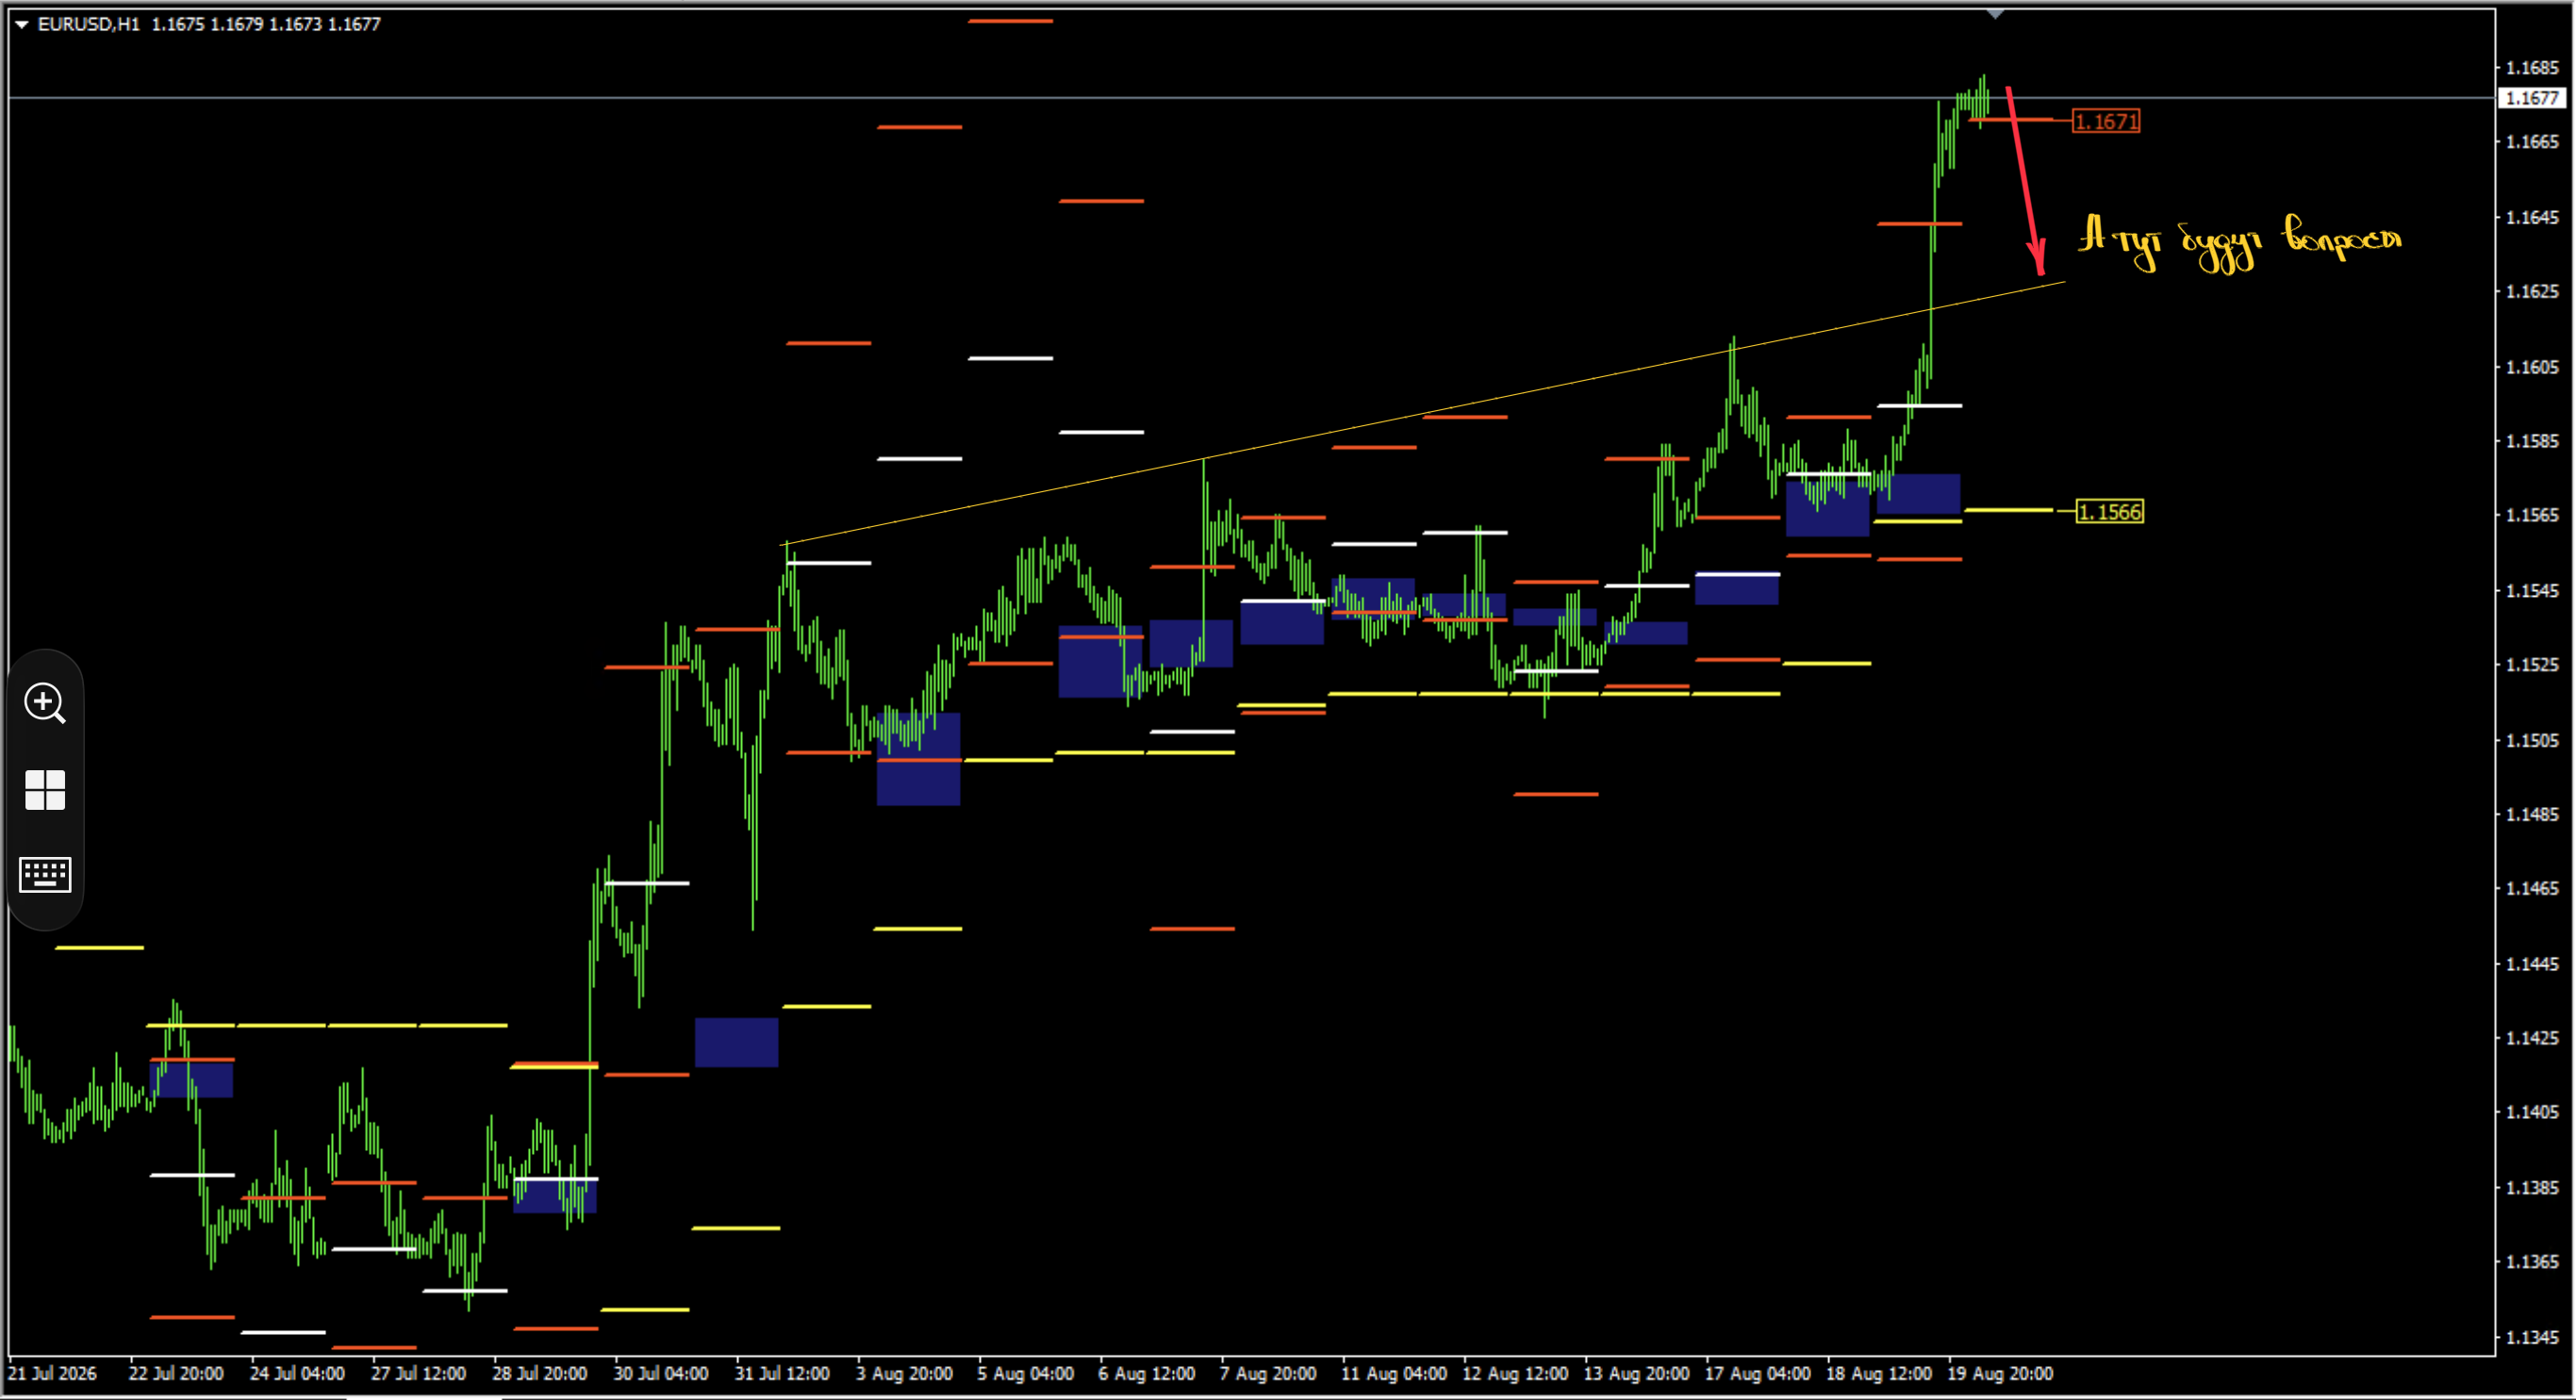Image resolution: width=2576 pixels, height=1400 pixels.
Task: Click the 1.1385 price scale value
Action: pyautogui.click(x=2532, y=1189)
